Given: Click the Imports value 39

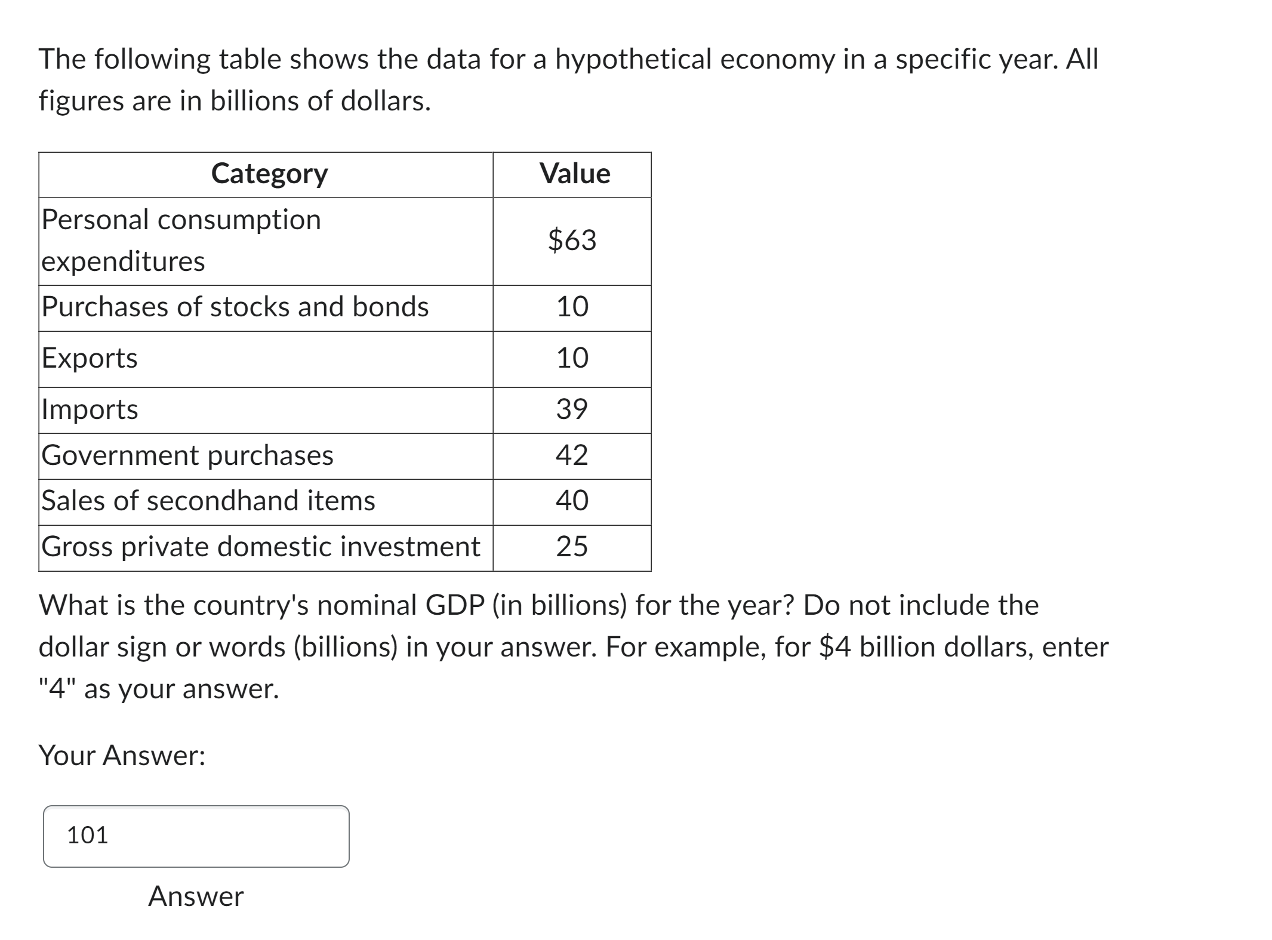Looking at the screenshot, I should pos(574,409).
